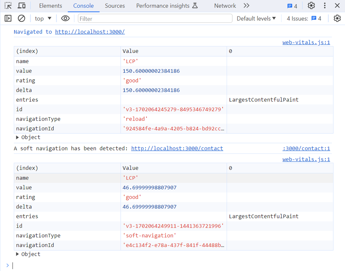345x271 pixels.
Task: Open the customize DevTools three-dot menu
Action: click(325, 6)
